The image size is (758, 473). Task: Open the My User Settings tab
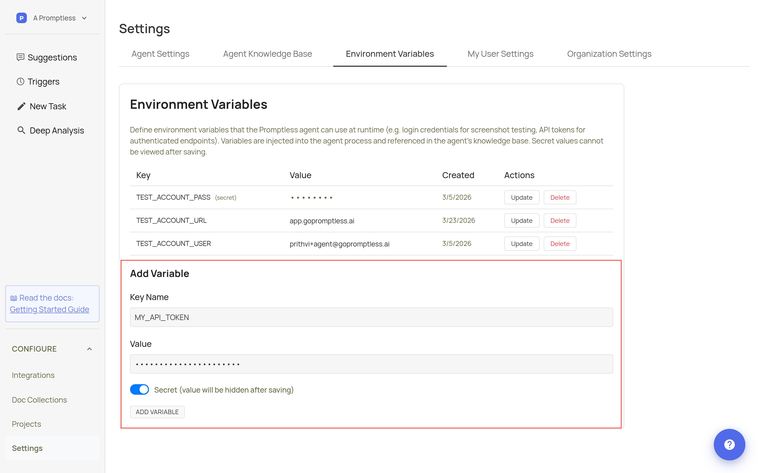(x=500, y=54)
